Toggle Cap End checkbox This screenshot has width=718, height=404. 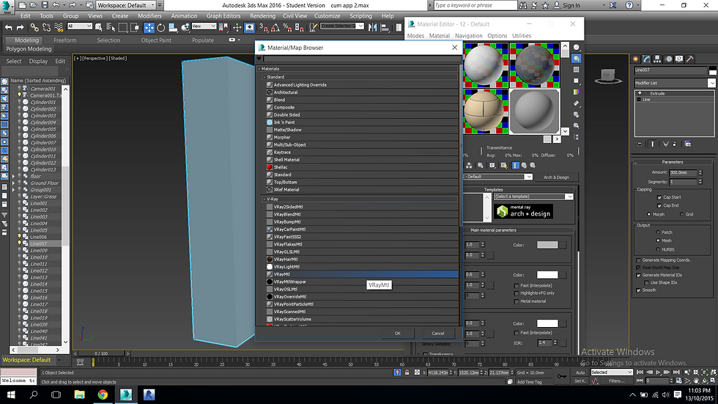click(659, 205)
